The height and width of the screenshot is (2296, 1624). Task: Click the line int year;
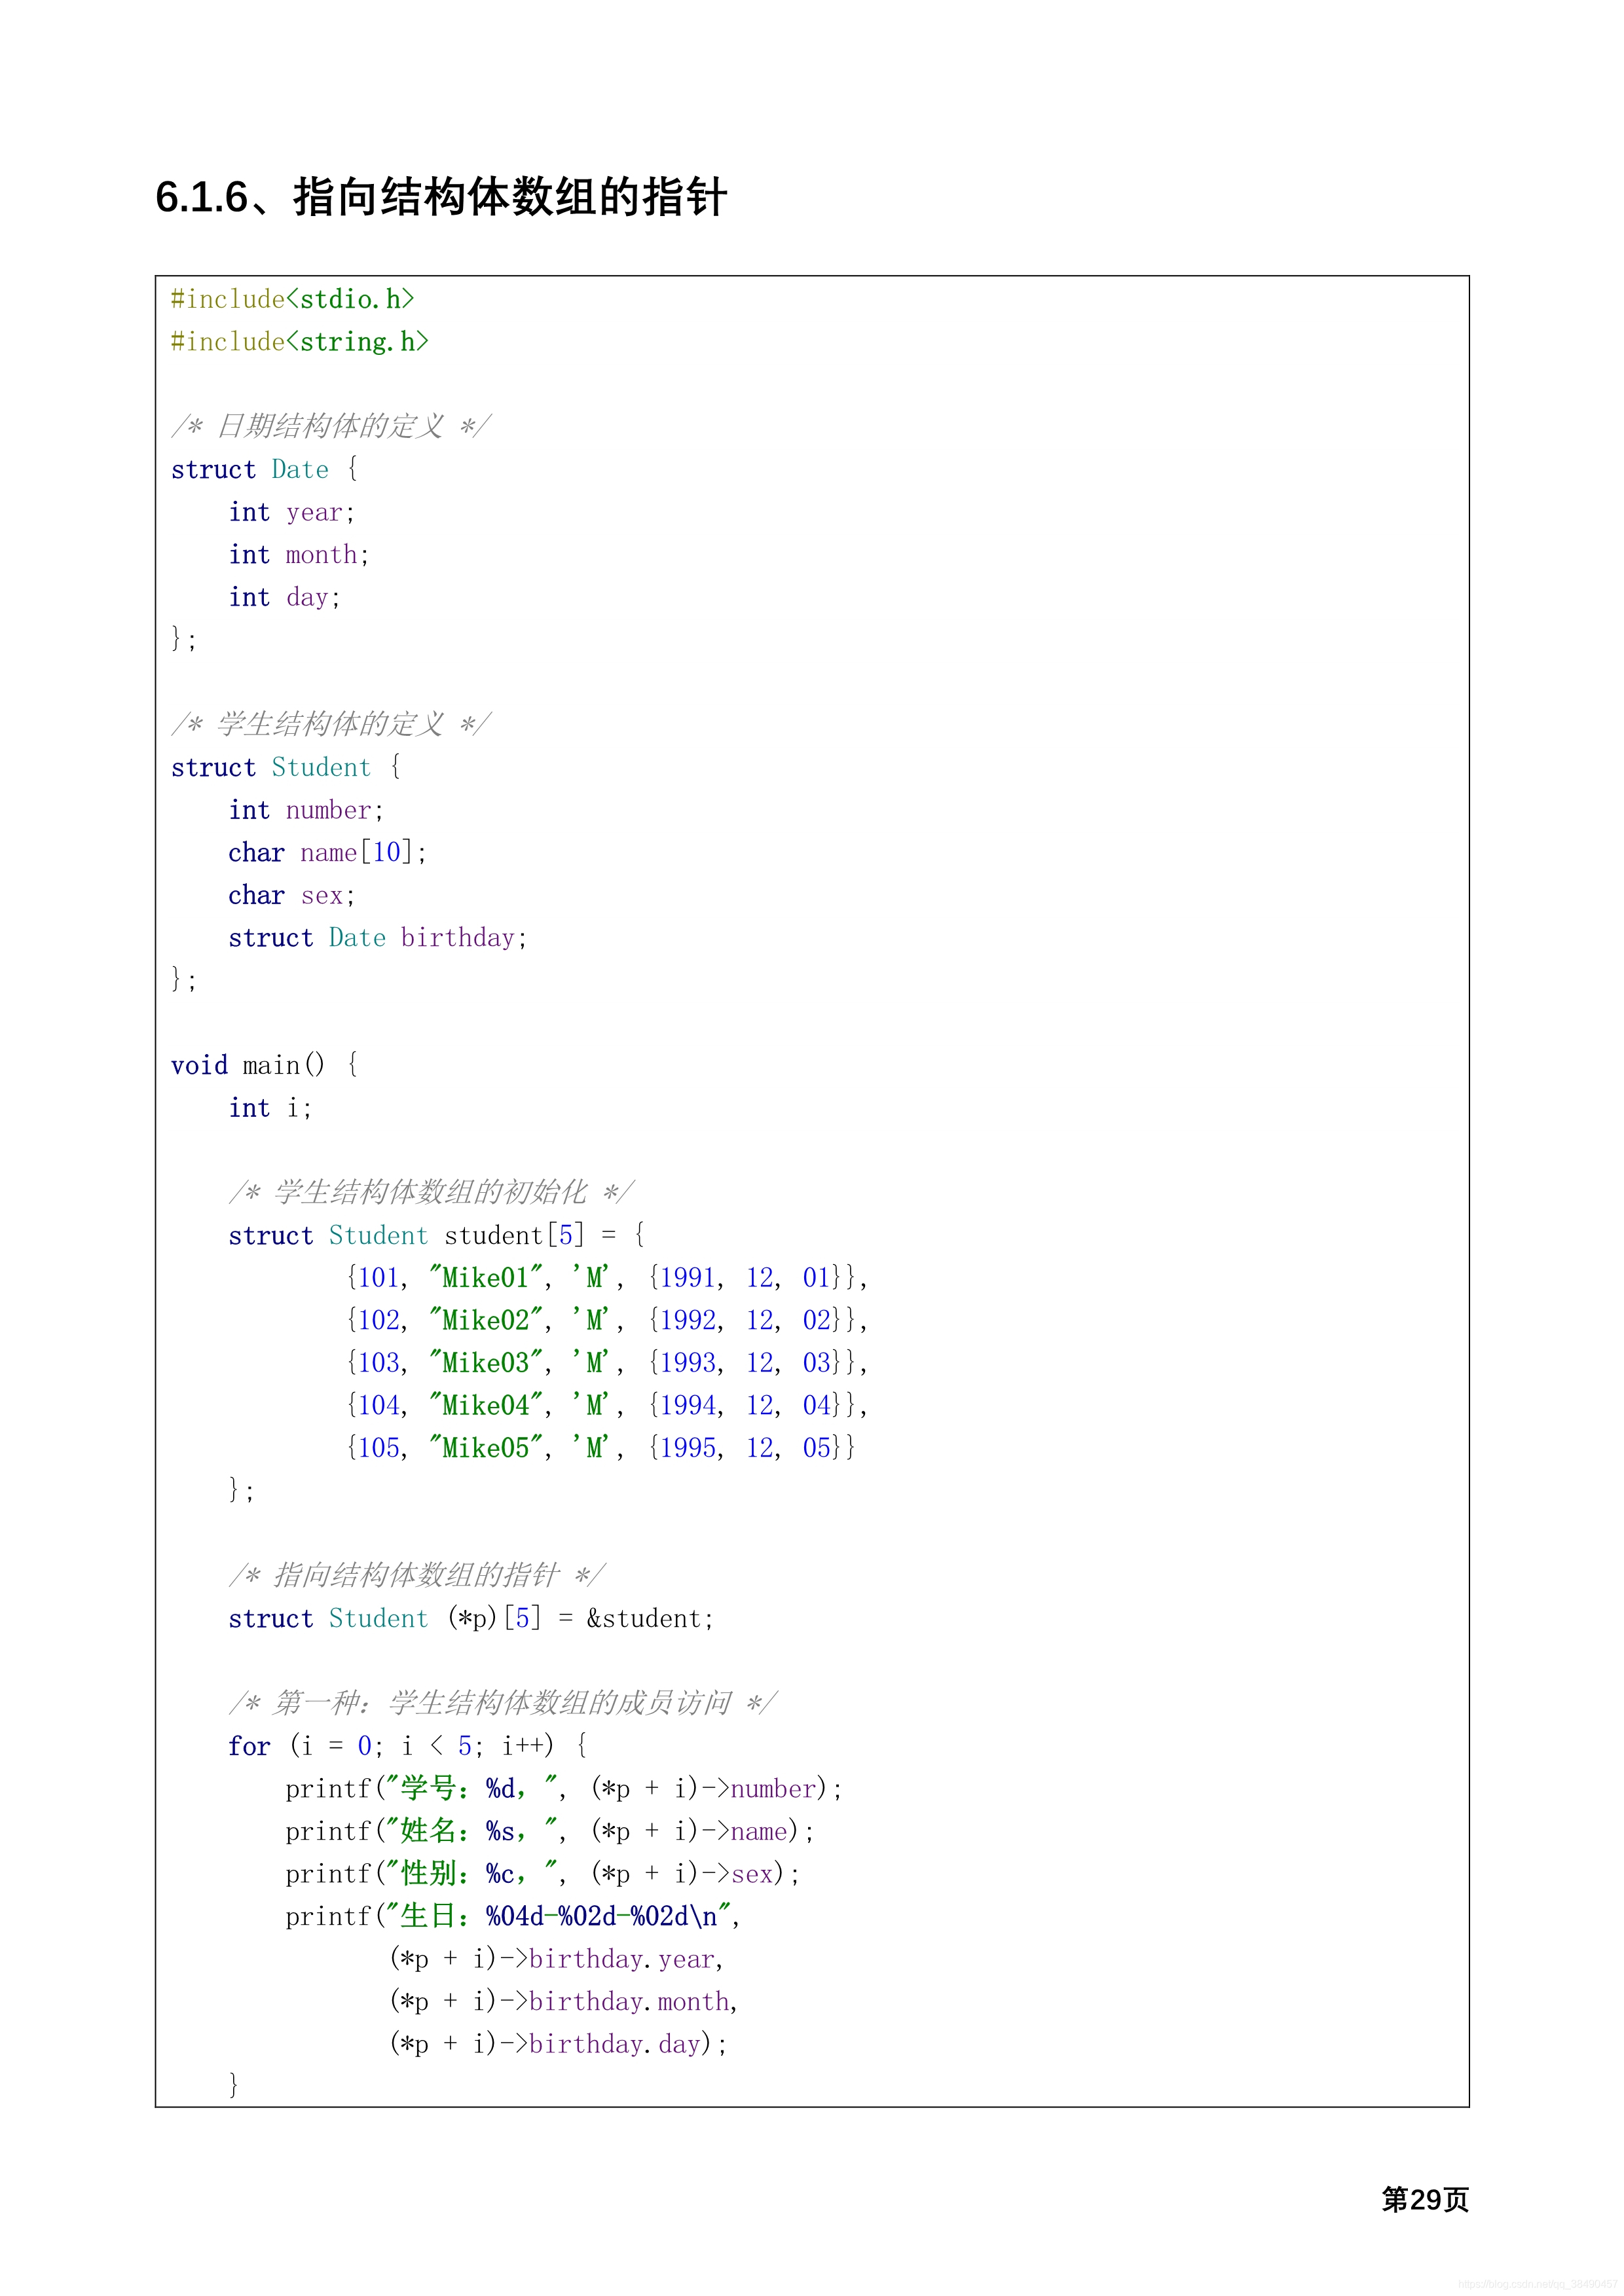pyautogui.click(x=291, y=512)
